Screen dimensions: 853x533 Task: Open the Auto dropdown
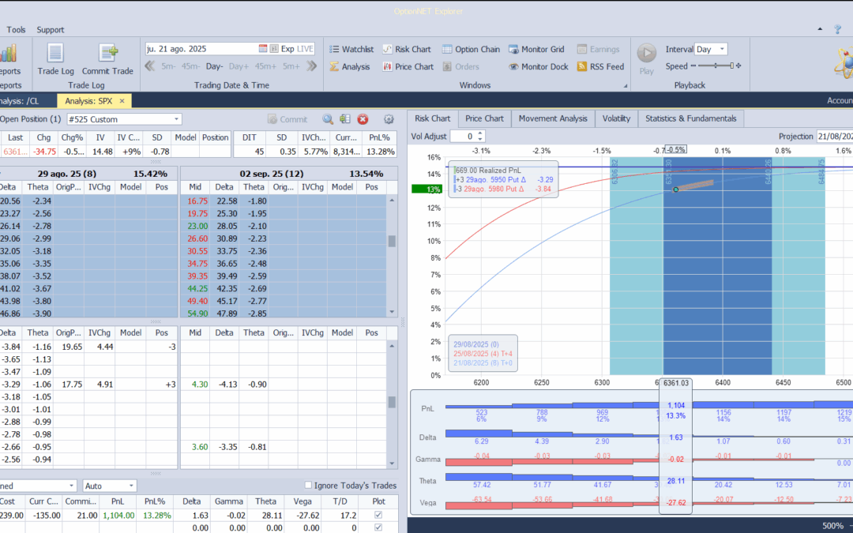pyautogui.click(x=131, y=486)
